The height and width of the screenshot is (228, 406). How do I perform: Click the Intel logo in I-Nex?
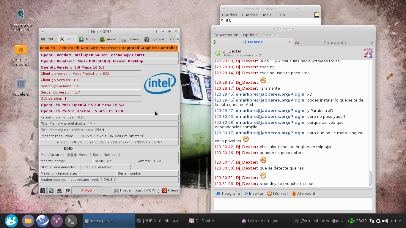tap(160, 84)
